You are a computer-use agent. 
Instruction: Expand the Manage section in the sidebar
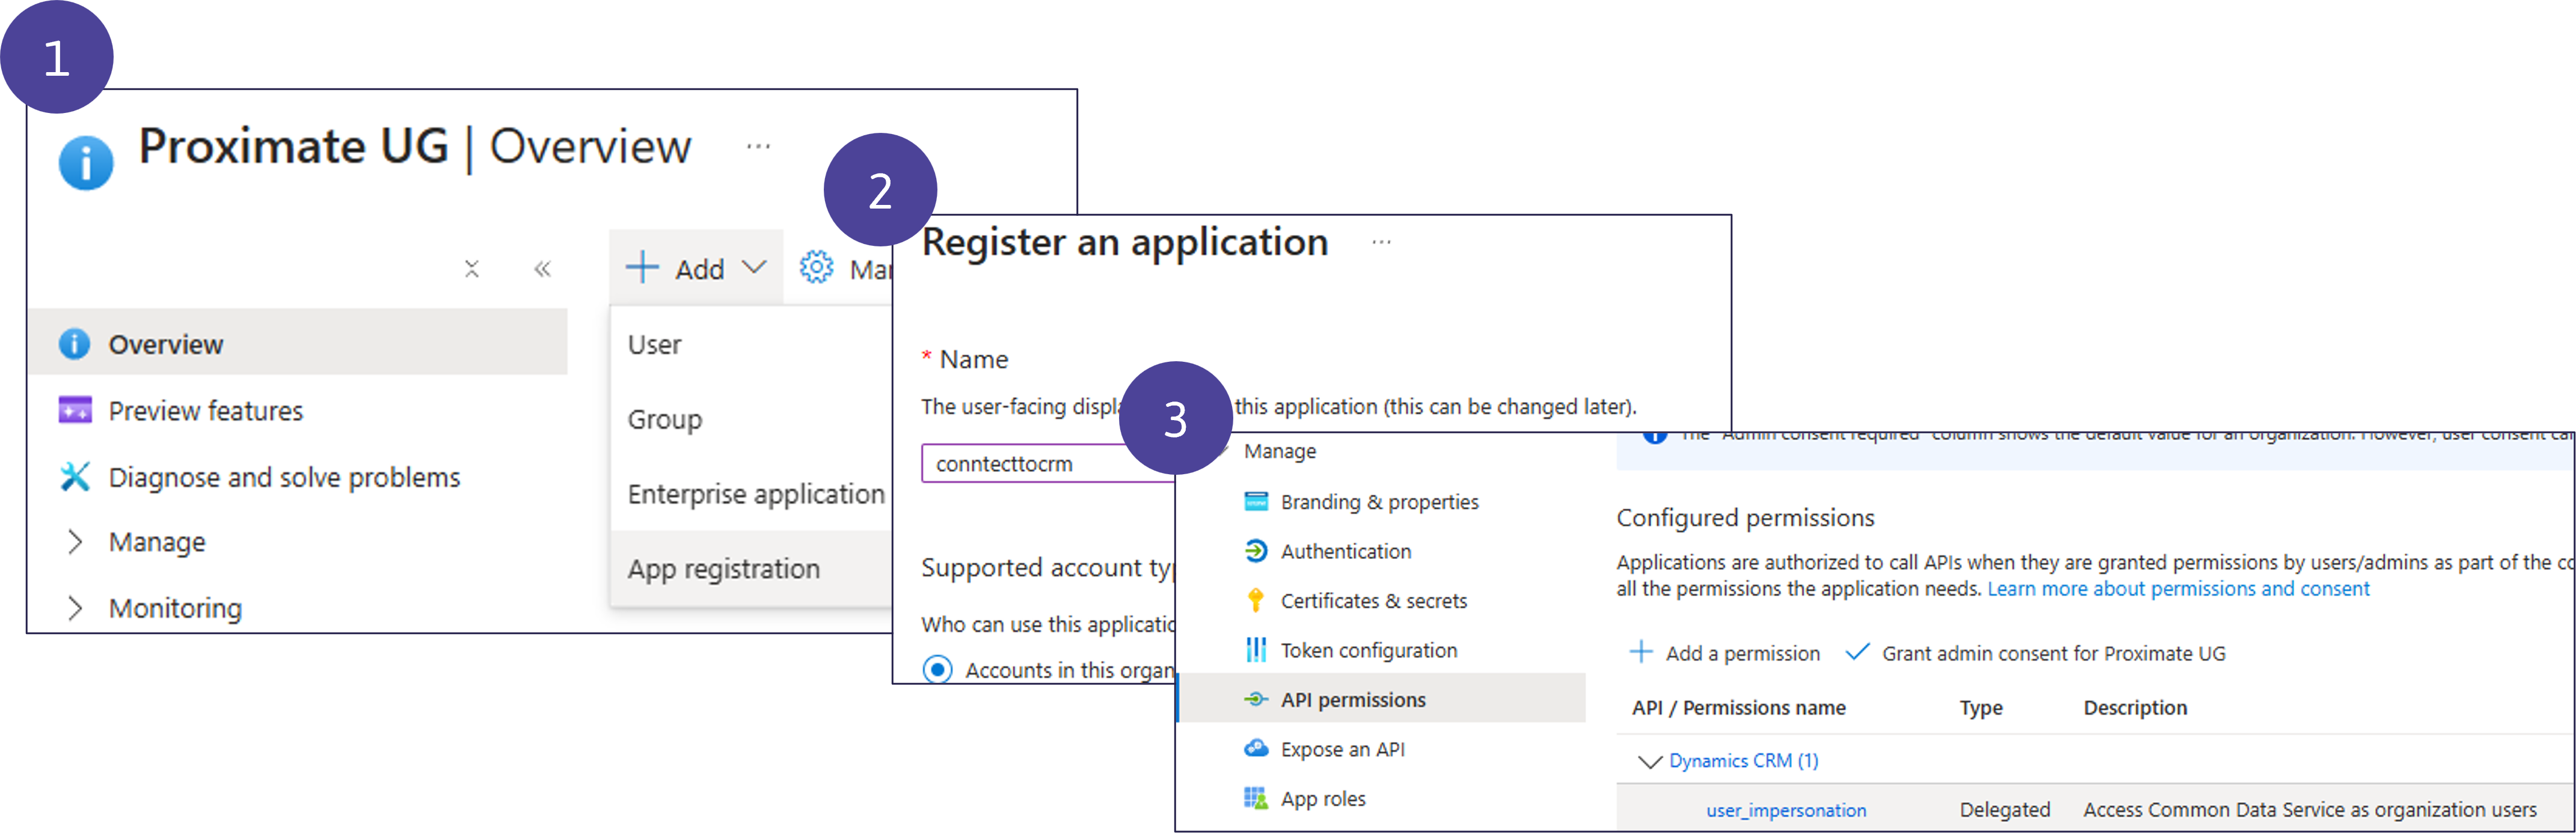point(157,541)
